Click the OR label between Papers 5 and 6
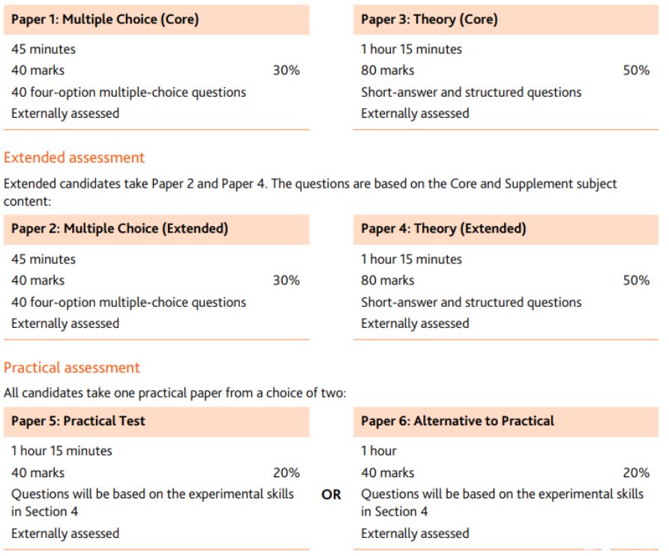 [331, 494]
